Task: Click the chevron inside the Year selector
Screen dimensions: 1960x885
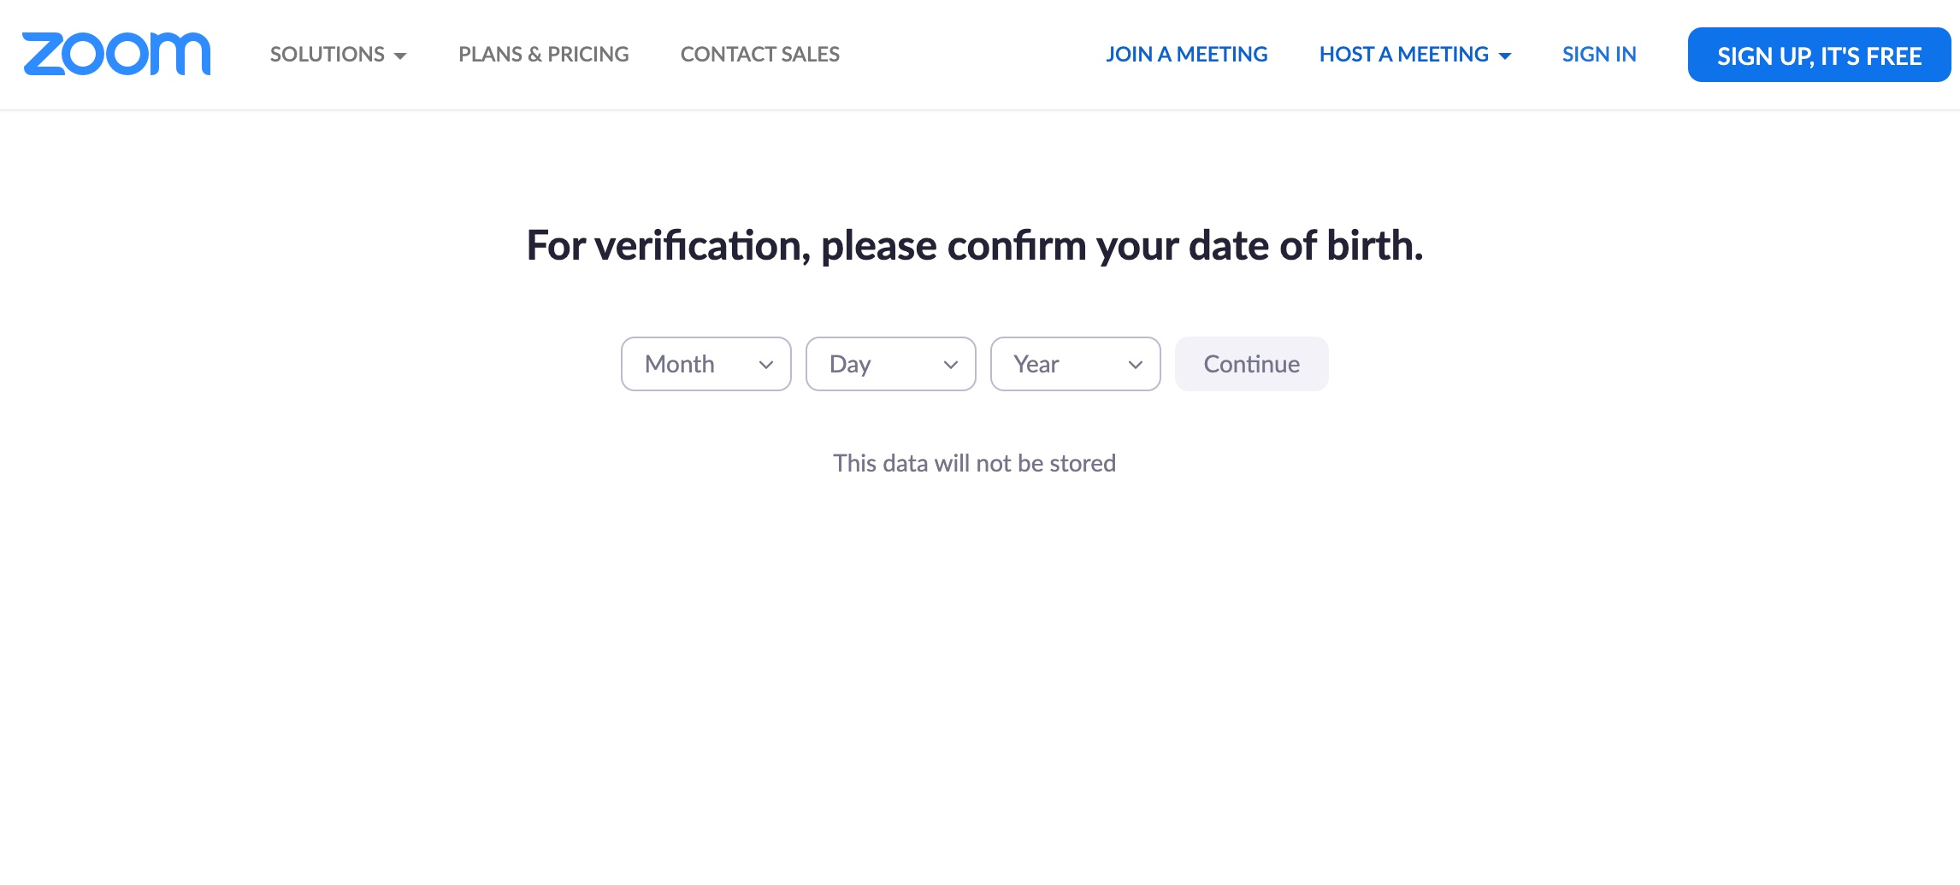Action: 1136,365
